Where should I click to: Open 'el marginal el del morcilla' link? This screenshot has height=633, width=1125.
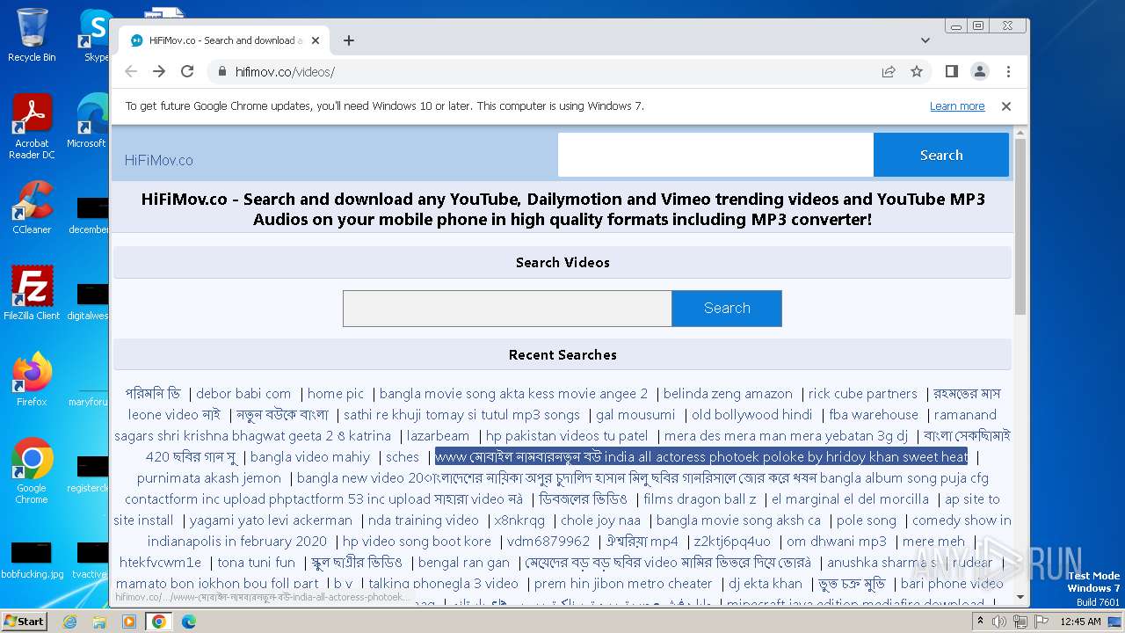(850, 499)
